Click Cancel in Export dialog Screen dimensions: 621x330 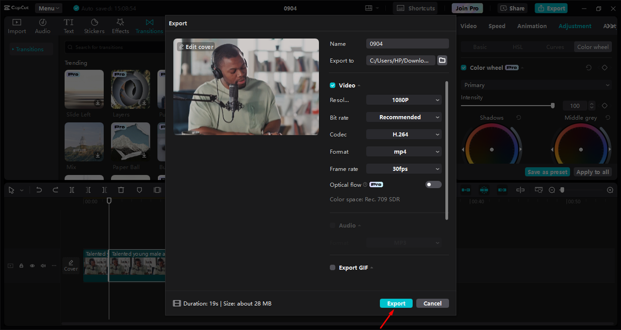[x=432, y=303]
